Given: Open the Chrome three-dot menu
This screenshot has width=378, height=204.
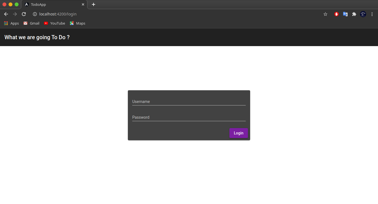Looking at the screenshot, I should [372, 14].
